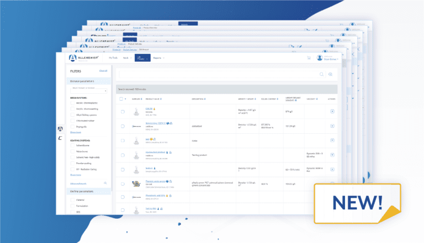Image resolution: width=424 pixels, height=243 pixels.
Task: Click the user avatar icon
Action: tap(320, 58)
